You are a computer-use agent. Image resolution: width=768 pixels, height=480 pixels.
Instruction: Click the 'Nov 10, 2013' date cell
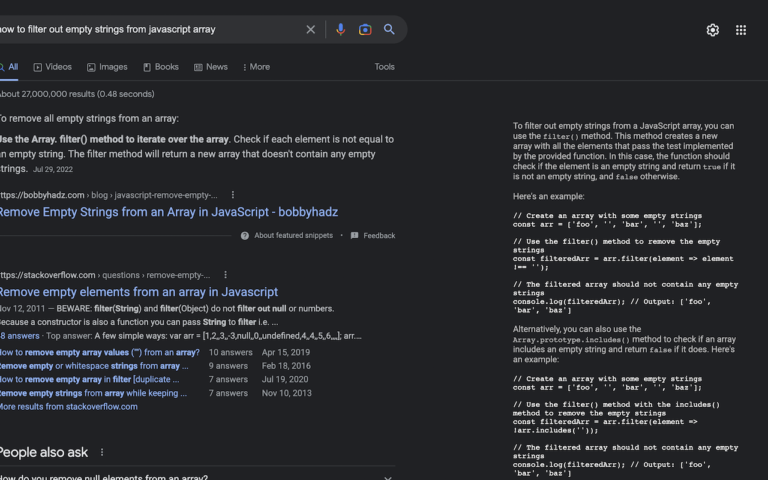tap(287, 393)
